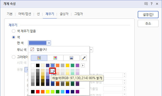Pick the pure blue standard color swatch
The height and width of the screenshot is (96, 162).
[67, 92]
